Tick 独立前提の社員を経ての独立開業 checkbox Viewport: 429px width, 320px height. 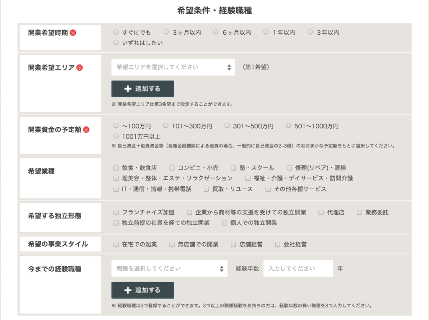click(116, 223)
